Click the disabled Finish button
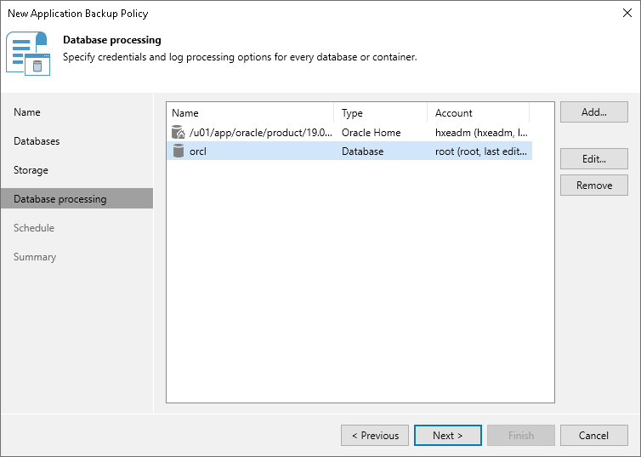The height and width of the screenshot is (457, 641). tap(521, 436)
